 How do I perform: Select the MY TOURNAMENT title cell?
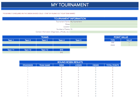coord(70,5)
